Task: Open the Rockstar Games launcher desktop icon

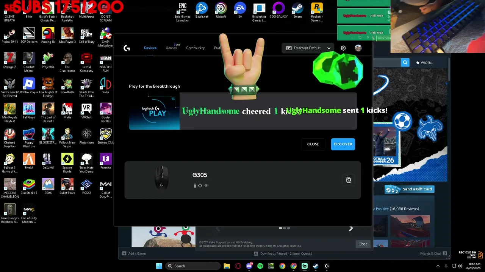Action: (317, 12)
